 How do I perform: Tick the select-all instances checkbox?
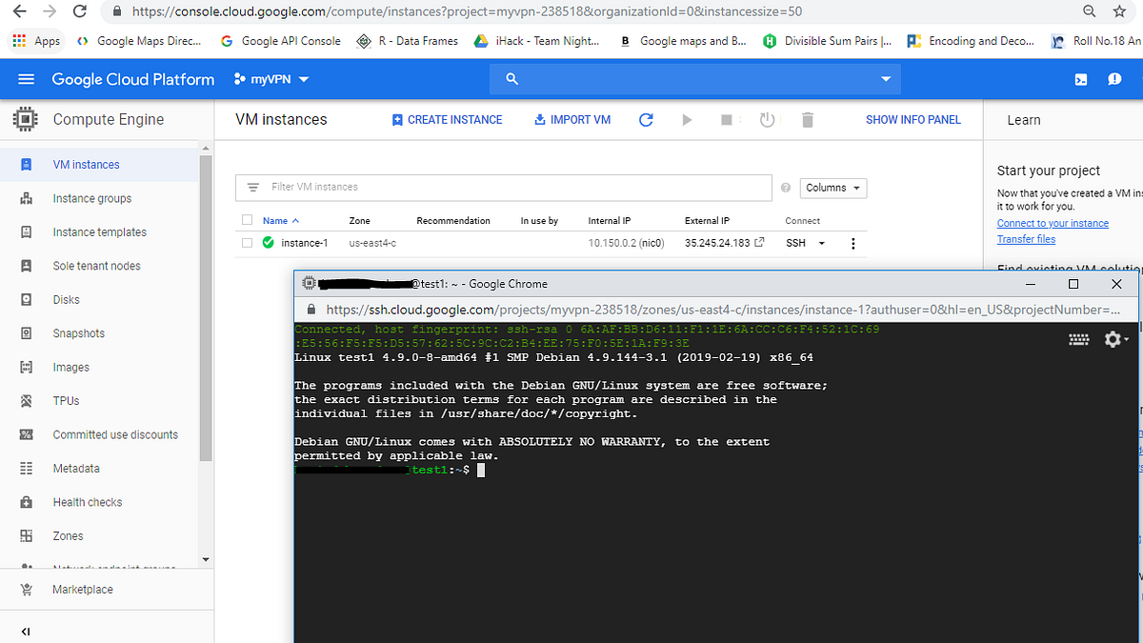(x=248, y=220)
